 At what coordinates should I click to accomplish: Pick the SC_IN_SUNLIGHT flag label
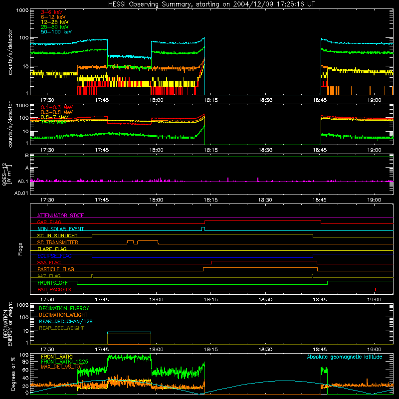click(57, 235)
